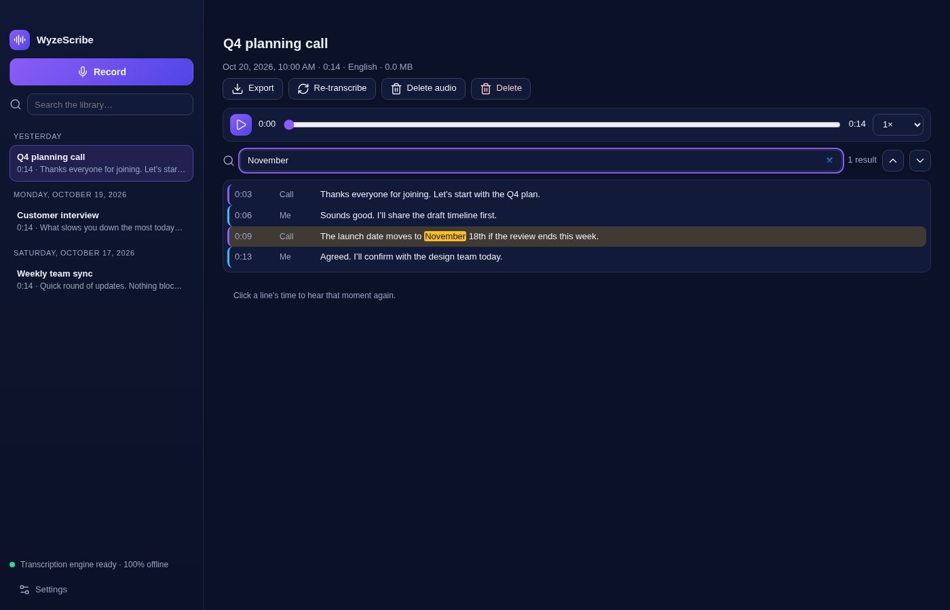Image resolution: width=950 pixels, height=610 pixels.
Task: Click the highlighted word November in transcript
Action: point(445,237)
